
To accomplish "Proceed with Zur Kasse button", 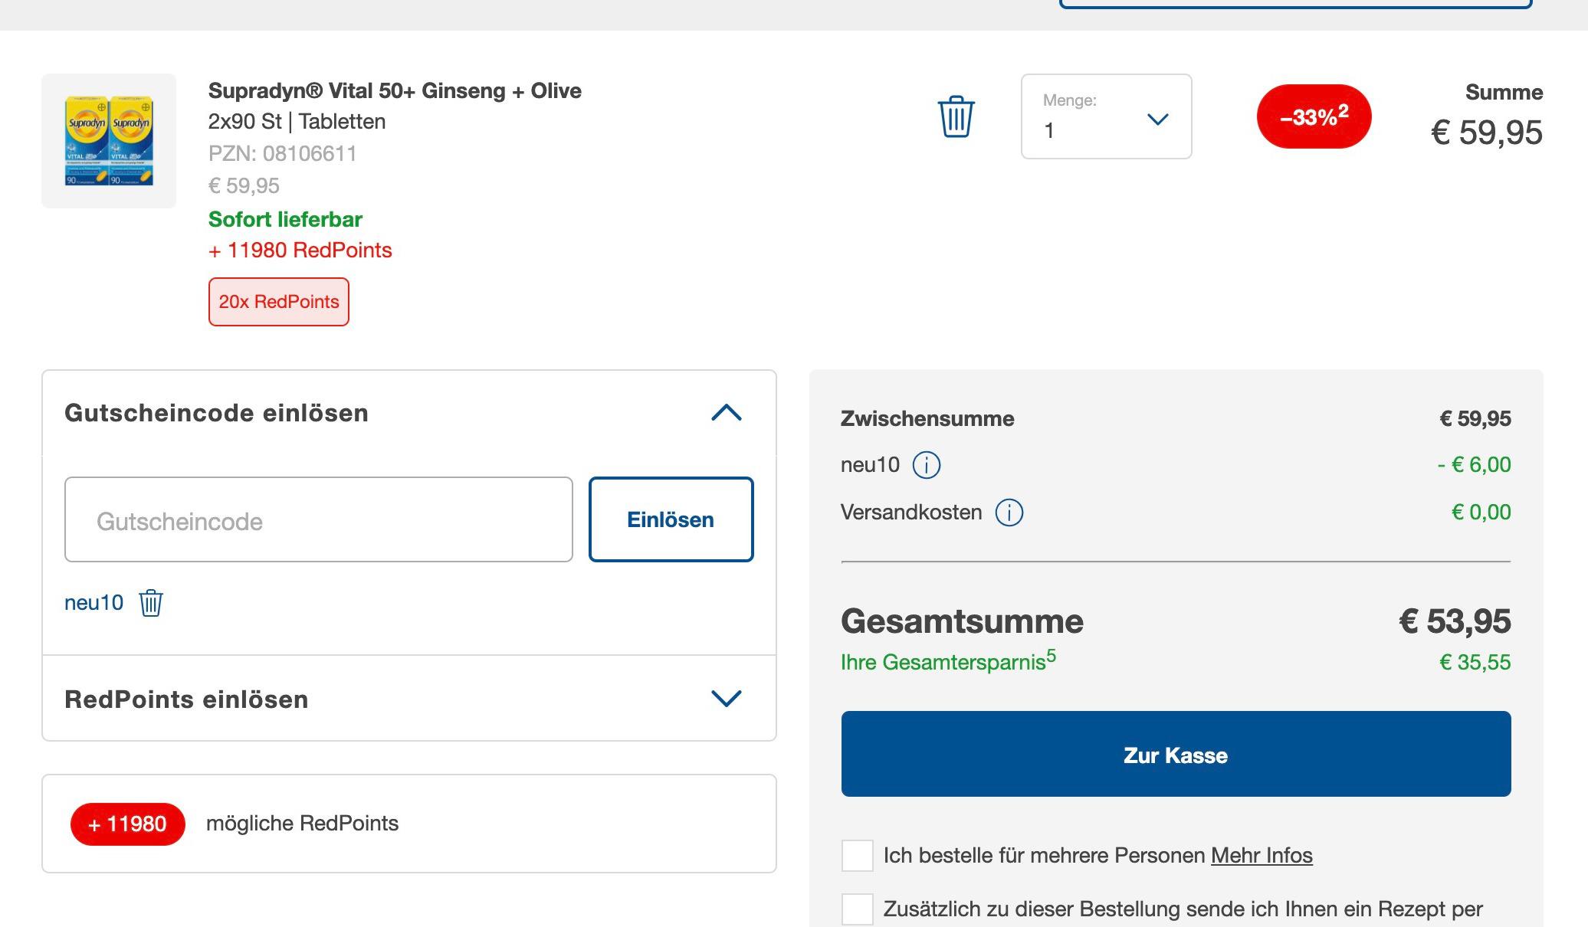I will coord(1176,754).
